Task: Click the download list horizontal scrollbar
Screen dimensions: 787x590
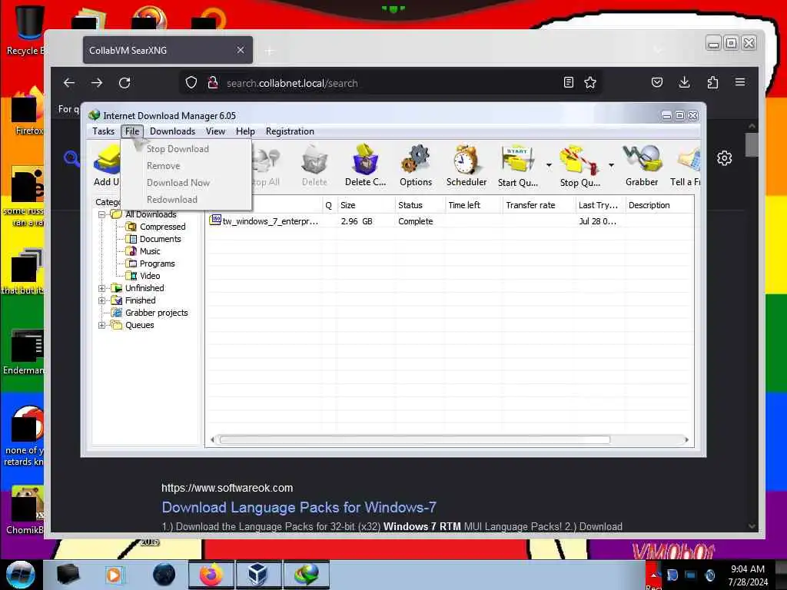Action: [414, 440]
